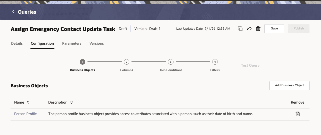Image resolution: width=321 pixels, height=135 pixels.
Task: Go to step 2 Columns
Action: pos(126,62)
